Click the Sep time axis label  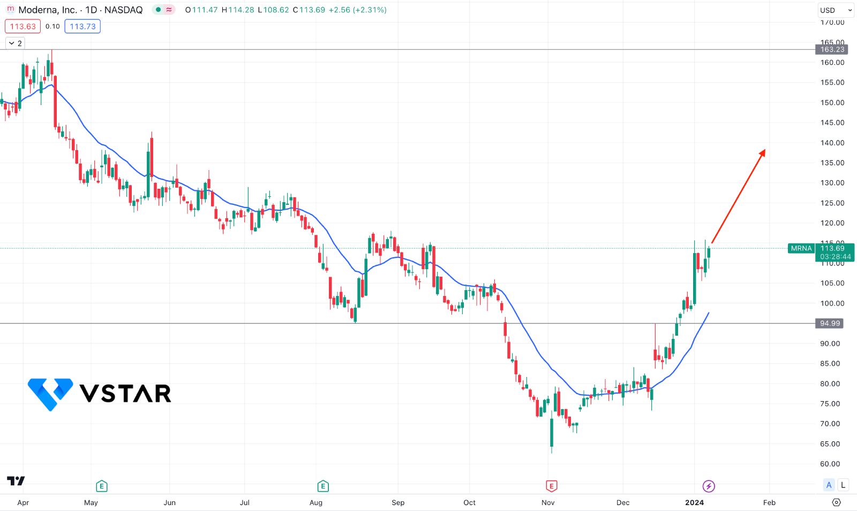(x=398, y=502)
